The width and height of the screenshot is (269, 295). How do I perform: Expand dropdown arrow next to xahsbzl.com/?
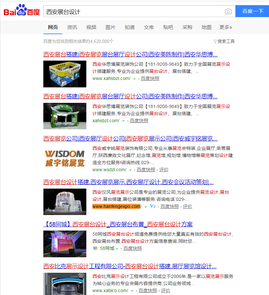(124, 121)
